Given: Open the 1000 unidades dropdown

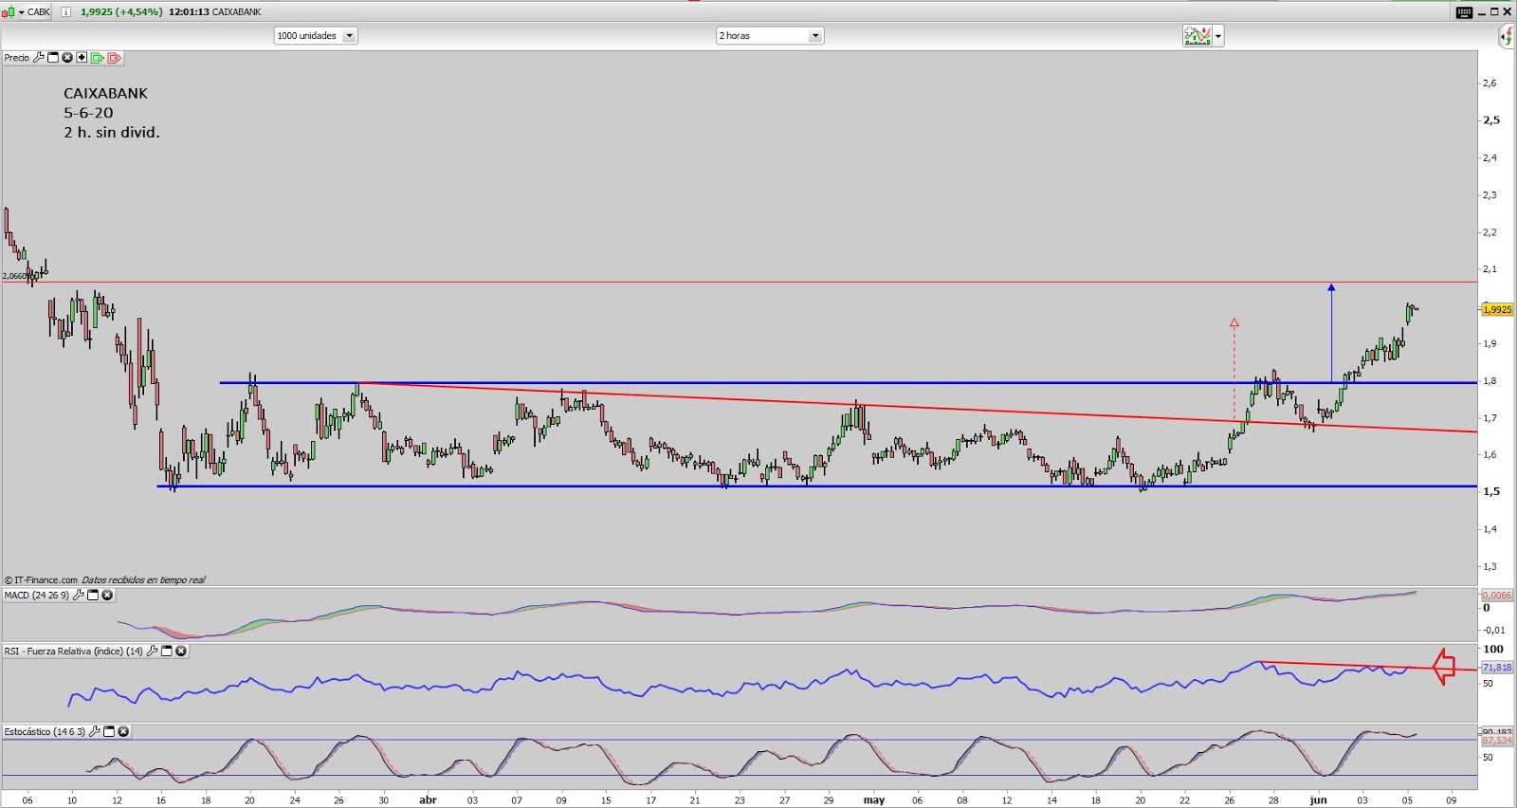Looking at the screenshot, I should (316, 36).
